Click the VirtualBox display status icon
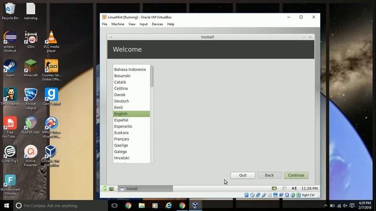 [x=276, y=195]
